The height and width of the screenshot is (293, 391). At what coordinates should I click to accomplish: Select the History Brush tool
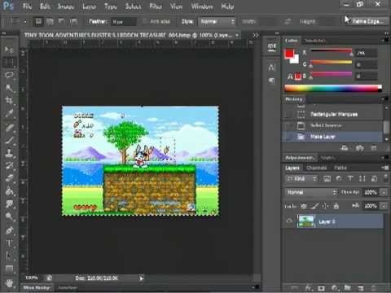[x=9, y=165]
